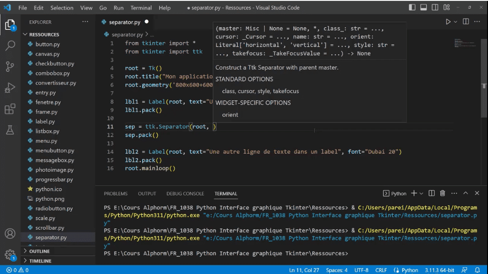Screen dimensions: 488x274
Task: Open the Manage settings gear icon
Action: (x=10, y=255)
